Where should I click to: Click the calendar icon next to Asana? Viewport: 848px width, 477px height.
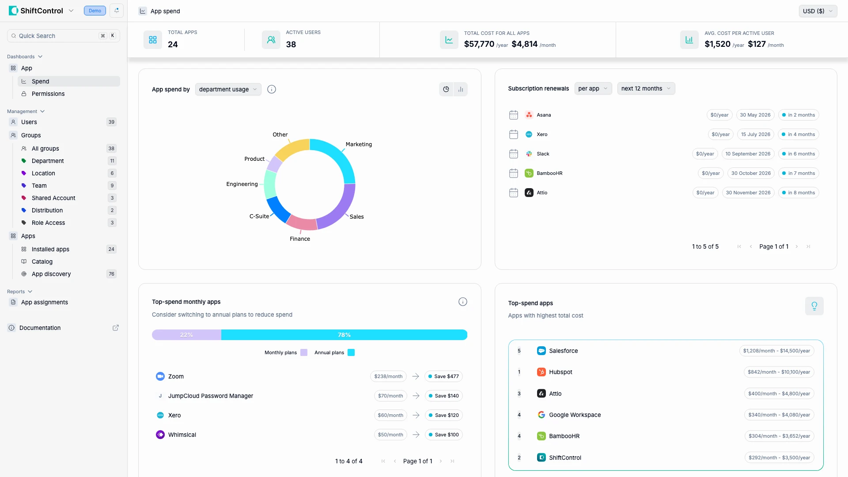pos(513,115)
